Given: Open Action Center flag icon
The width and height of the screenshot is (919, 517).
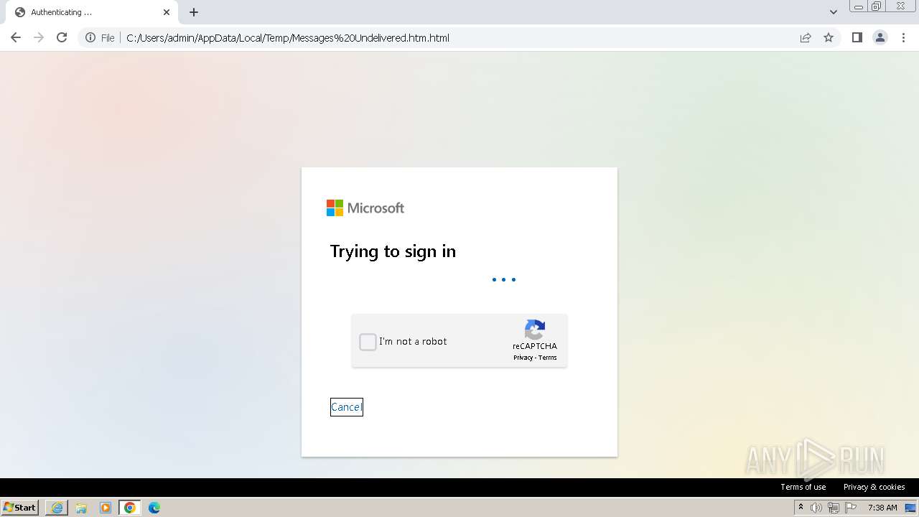Looking at the screenshot, I should (851, 508).
